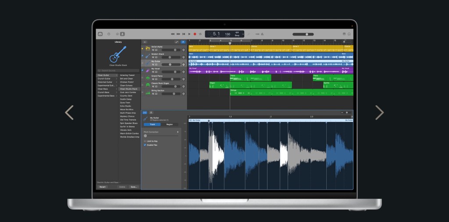
Task: Solo the My Vocal track with headphones icon
Action: click(156, 71)
